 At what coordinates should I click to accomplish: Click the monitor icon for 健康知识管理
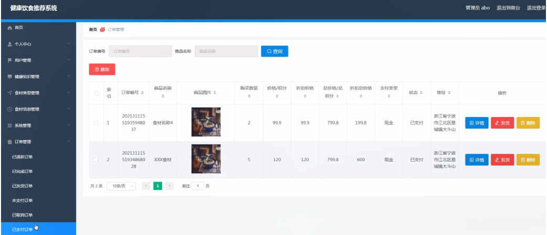pos(10,77)
